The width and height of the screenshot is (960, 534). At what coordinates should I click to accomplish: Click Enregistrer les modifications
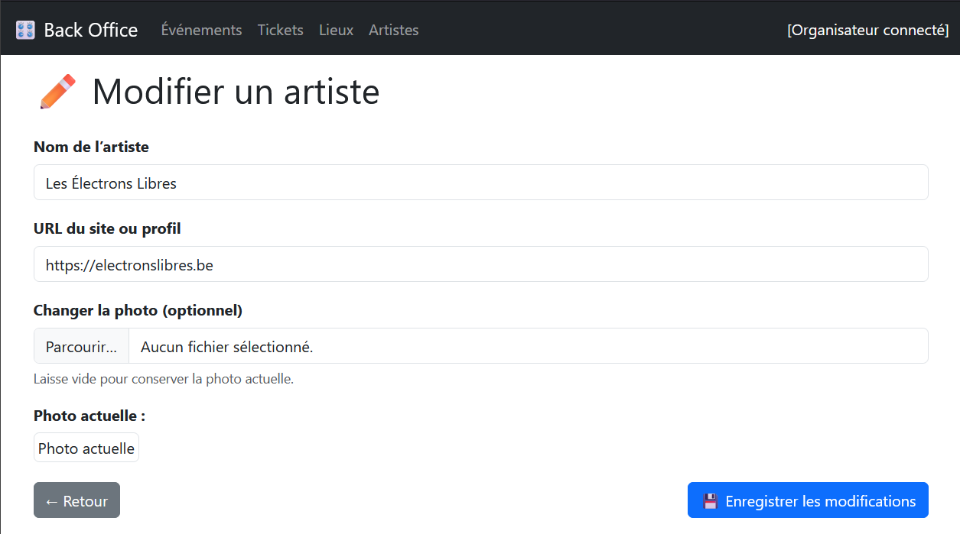pos(807,500)
